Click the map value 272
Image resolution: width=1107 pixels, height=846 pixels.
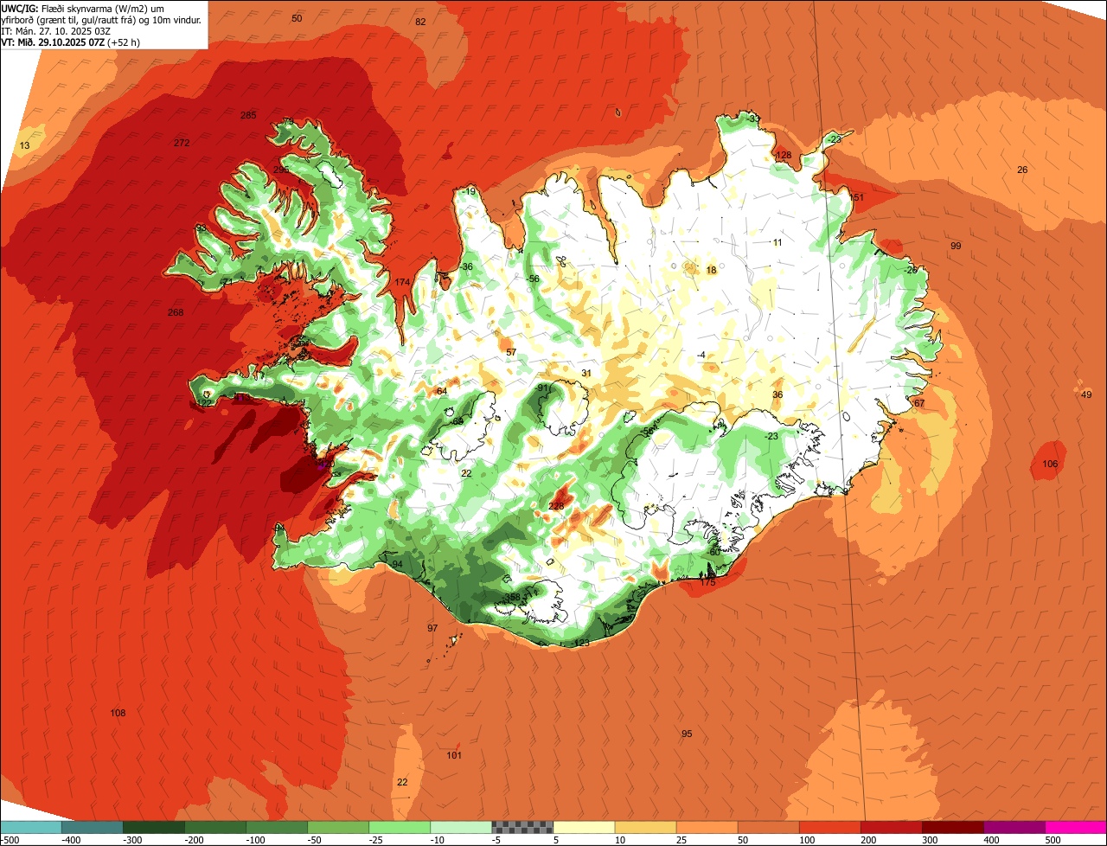pos(181,143)
